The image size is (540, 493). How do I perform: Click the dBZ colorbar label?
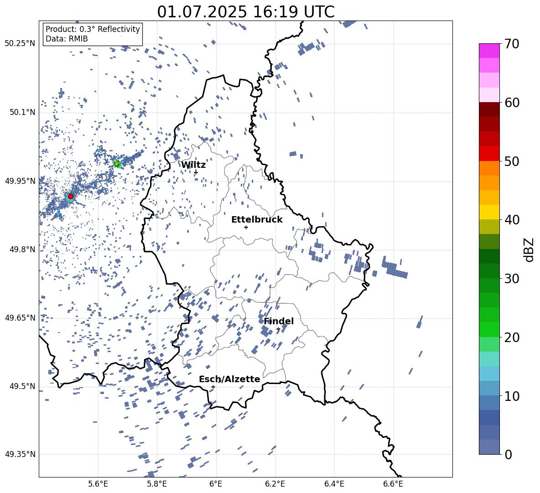pos(530,249)
